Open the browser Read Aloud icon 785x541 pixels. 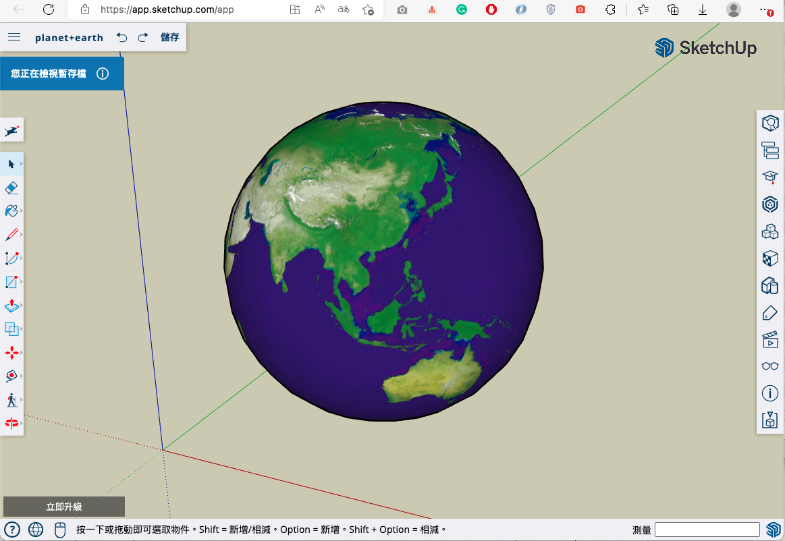point(319,9)
